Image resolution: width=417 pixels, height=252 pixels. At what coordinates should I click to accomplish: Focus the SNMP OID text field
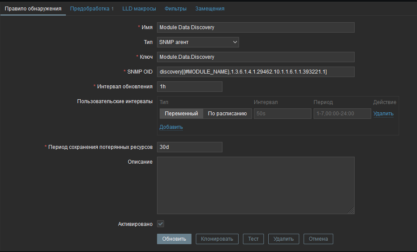tap(256, 72)
